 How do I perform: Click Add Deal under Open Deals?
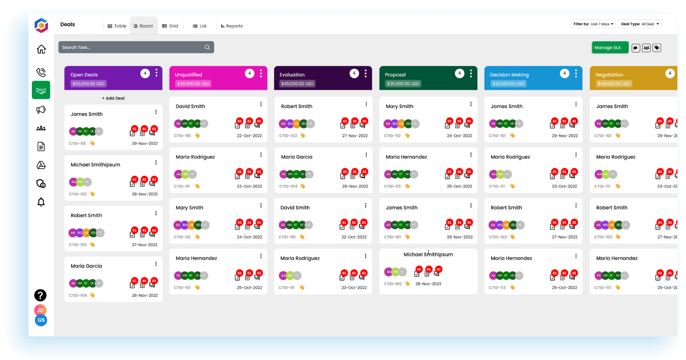[113, 98]
